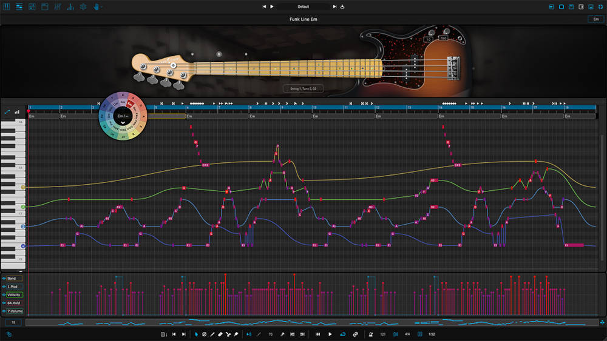Toggle the left panel layout icon
607x341 pixels.
552,7
